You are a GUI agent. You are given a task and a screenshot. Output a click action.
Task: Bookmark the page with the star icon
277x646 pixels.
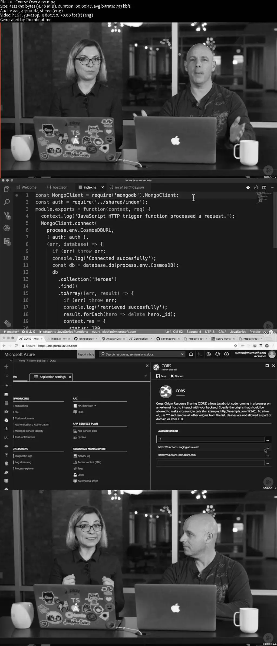click(236, 346)
